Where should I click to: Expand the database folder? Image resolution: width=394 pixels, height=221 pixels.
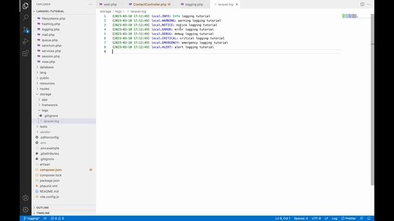click(47, 67)
